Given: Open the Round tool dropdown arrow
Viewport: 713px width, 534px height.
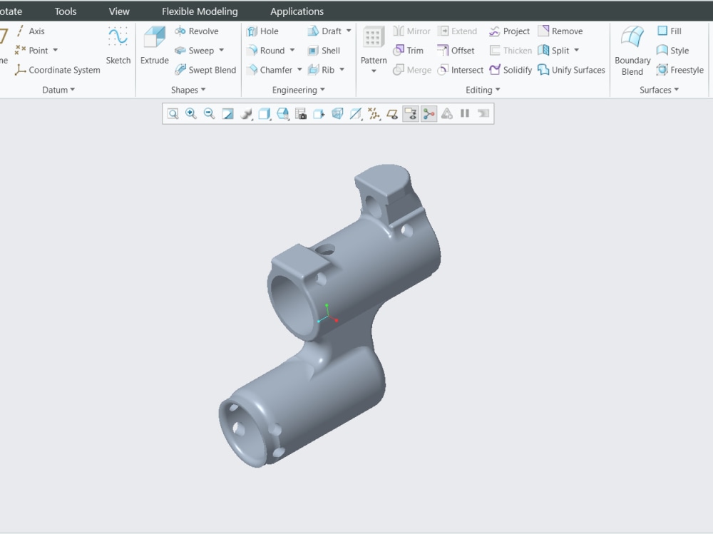Looking at the screenshot, I should pos(292,50).
